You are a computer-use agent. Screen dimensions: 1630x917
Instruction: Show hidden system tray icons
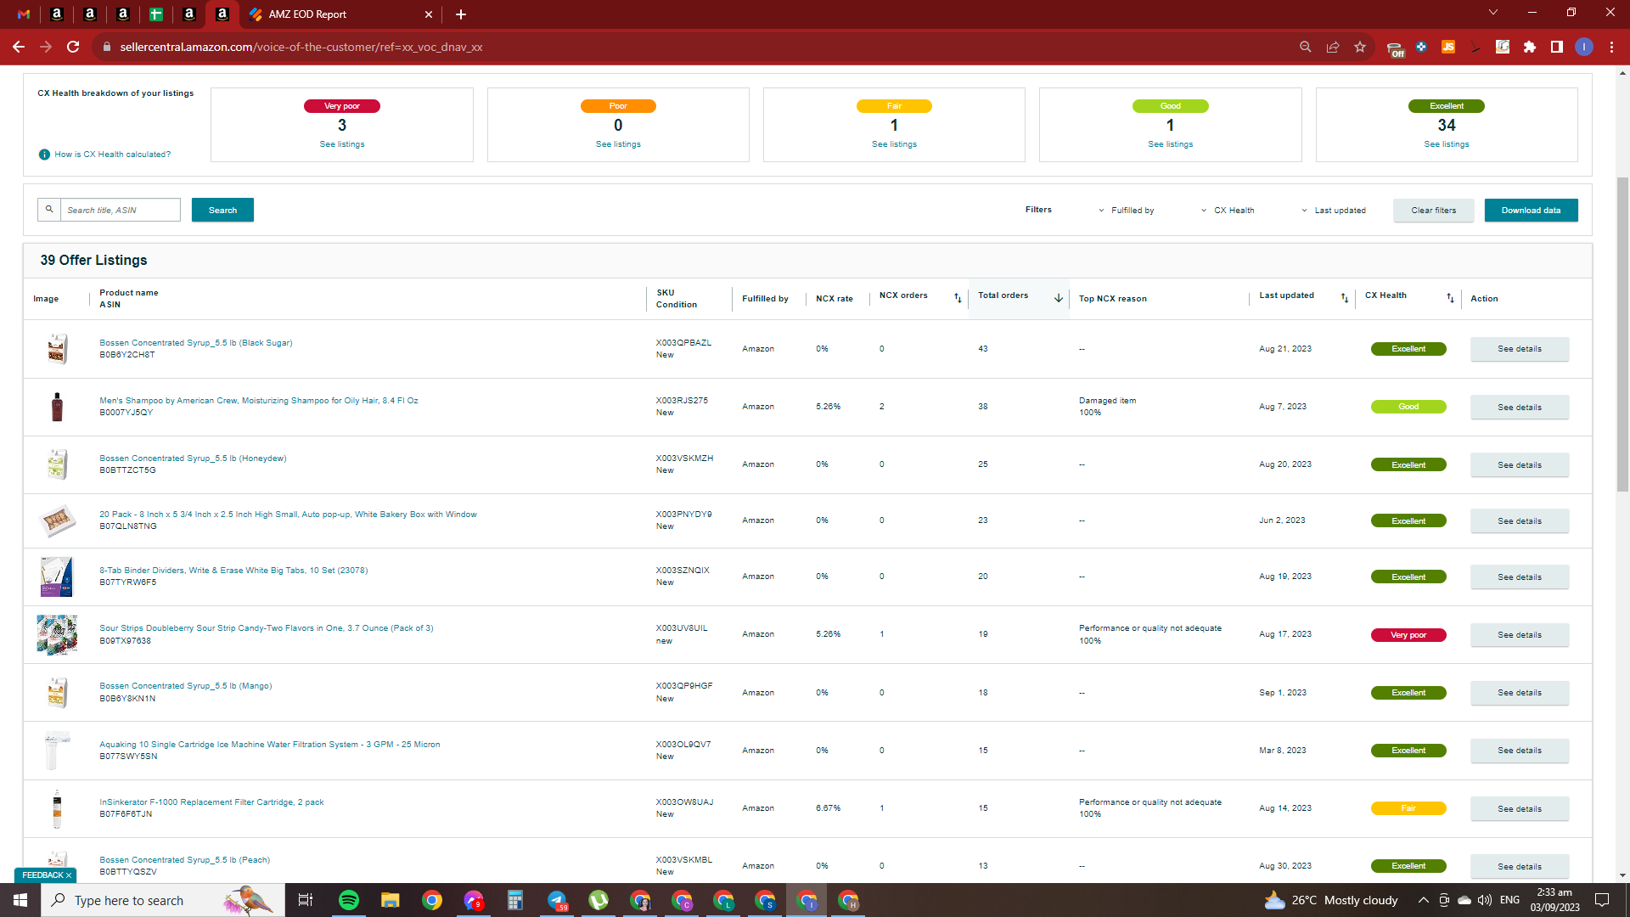click(x=1423, y=900)
